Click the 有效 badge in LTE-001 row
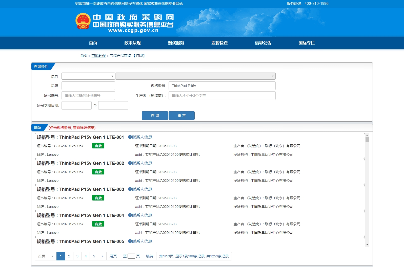Image resolution: width=404 pixels, height=267 pixels. point(98,146)
